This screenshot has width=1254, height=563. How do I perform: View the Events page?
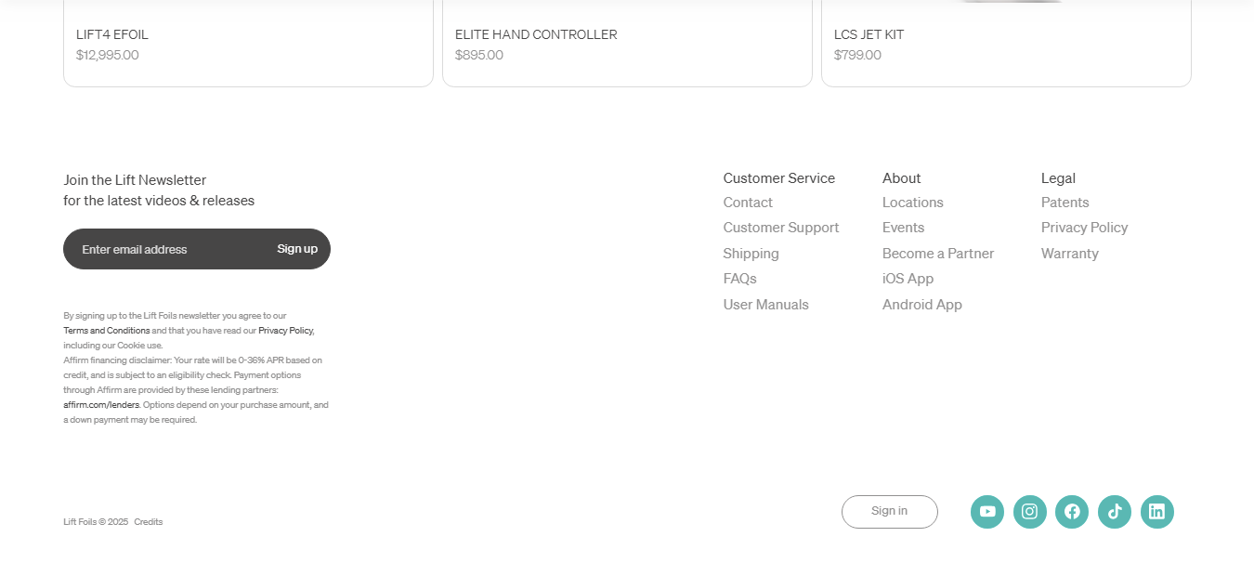coord(904,228)
